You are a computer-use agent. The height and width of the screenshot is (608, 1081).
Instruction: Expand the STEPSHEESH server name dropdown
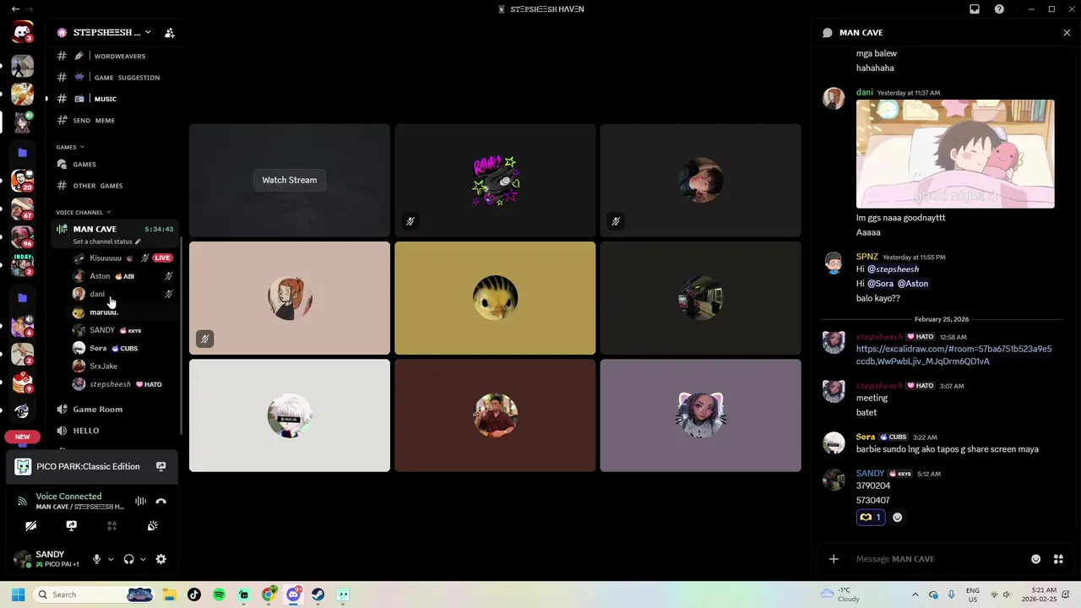[148, 32]
